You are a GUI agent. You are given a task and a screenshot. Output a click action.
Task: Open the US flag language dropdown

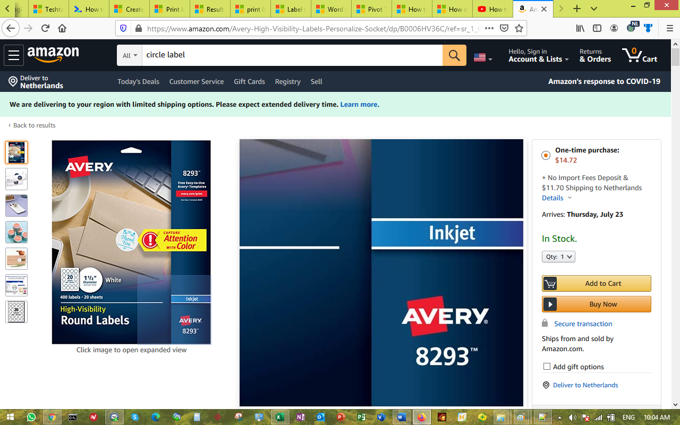483,57
